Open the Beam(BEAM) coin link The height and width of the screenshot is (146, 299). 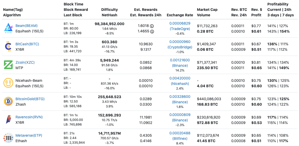click(26, 26)
